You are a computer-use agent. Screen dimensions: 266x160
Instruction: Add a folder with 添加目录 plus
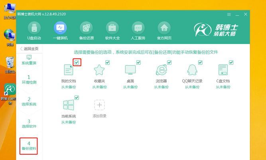99,105
